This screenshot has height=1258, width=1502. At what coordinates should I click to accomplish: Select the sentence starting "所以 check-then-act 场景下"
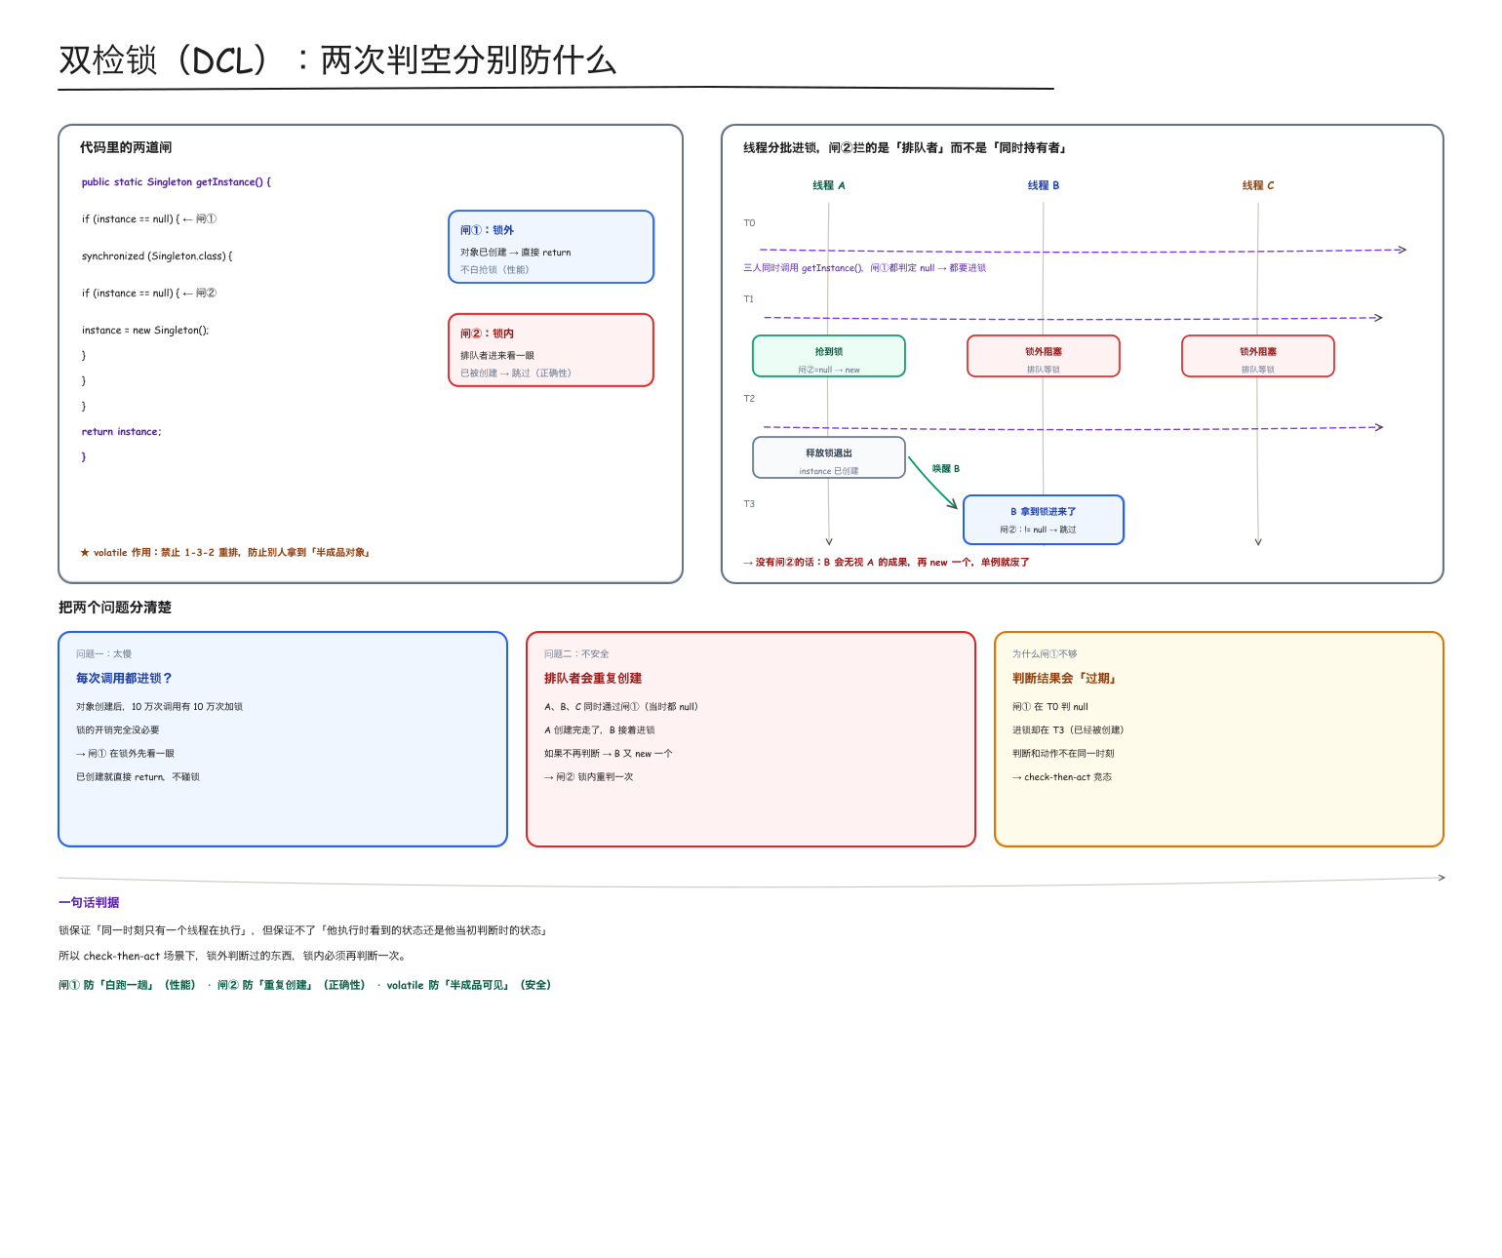(232, 957)
